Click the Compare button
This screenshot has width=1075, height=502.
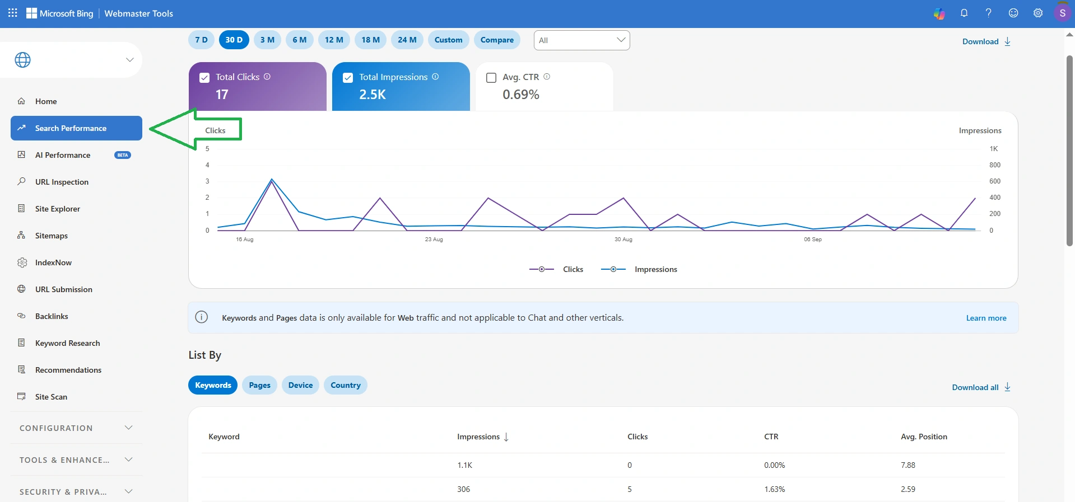pyautogui.click(x=497, y=40)
